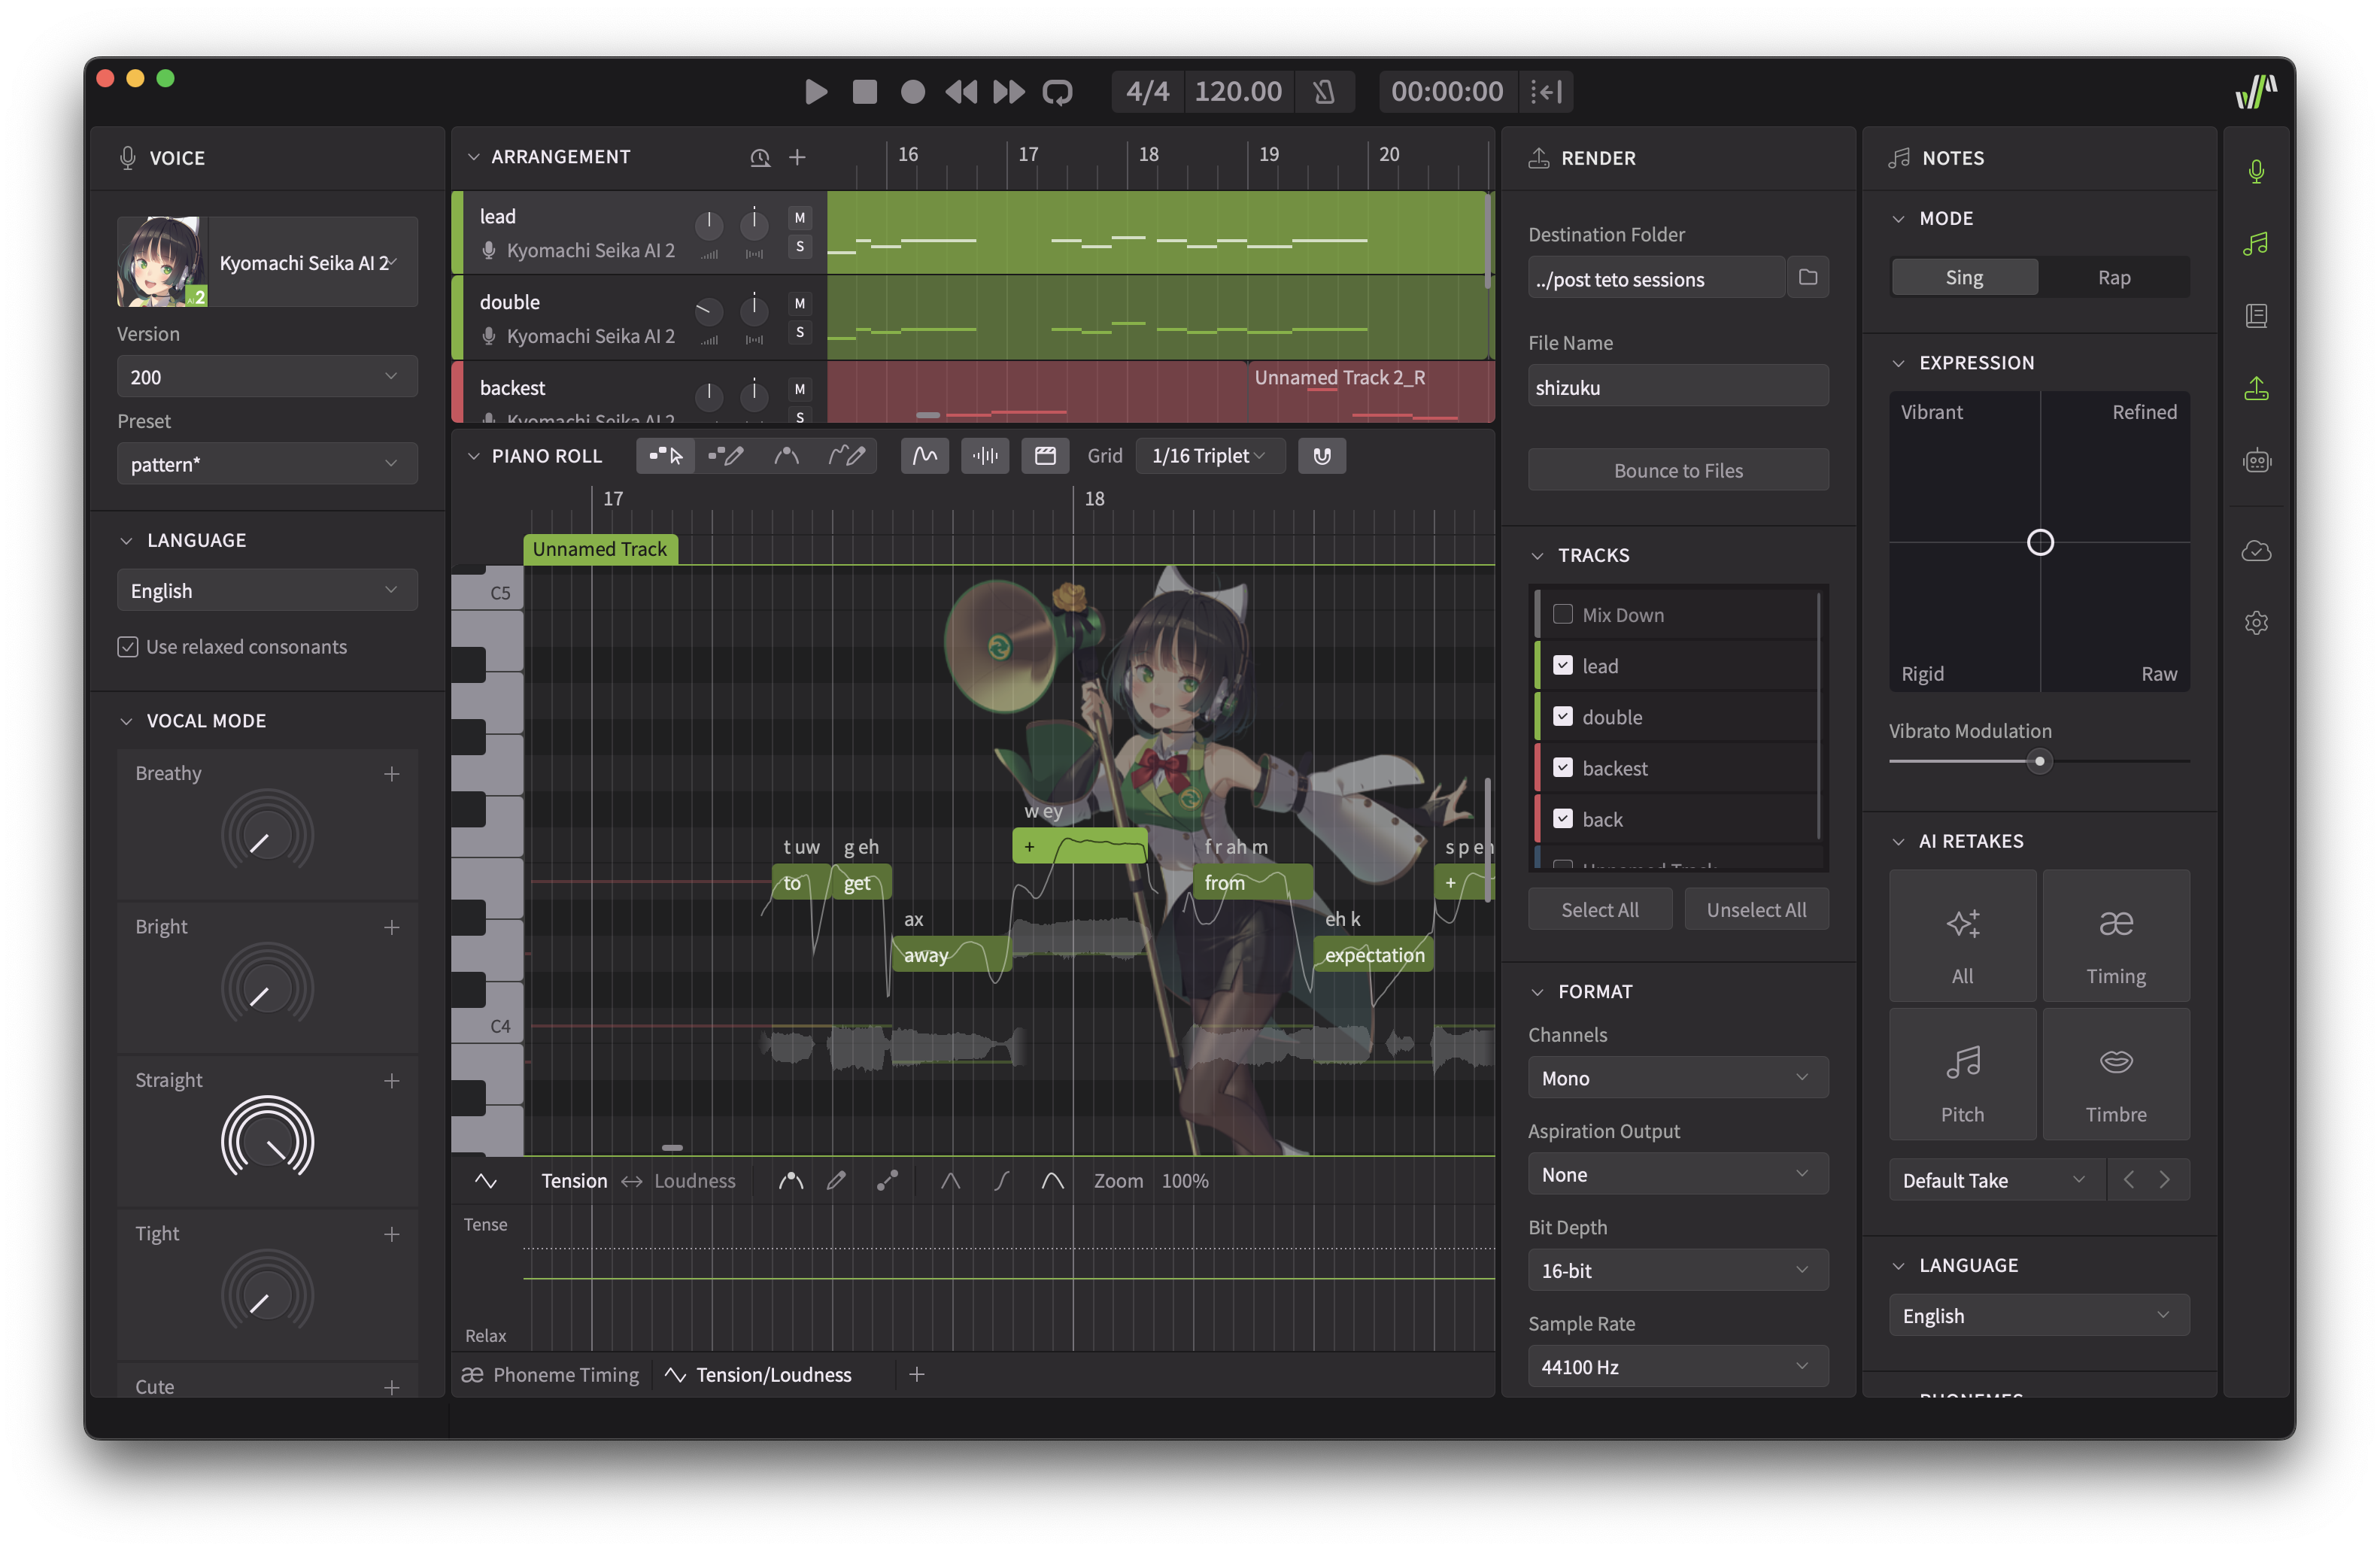The image size is (2380, 1551).
Task: Adjust the Vibrato Modulation slider handle
Action: (x=2039, y=761)
